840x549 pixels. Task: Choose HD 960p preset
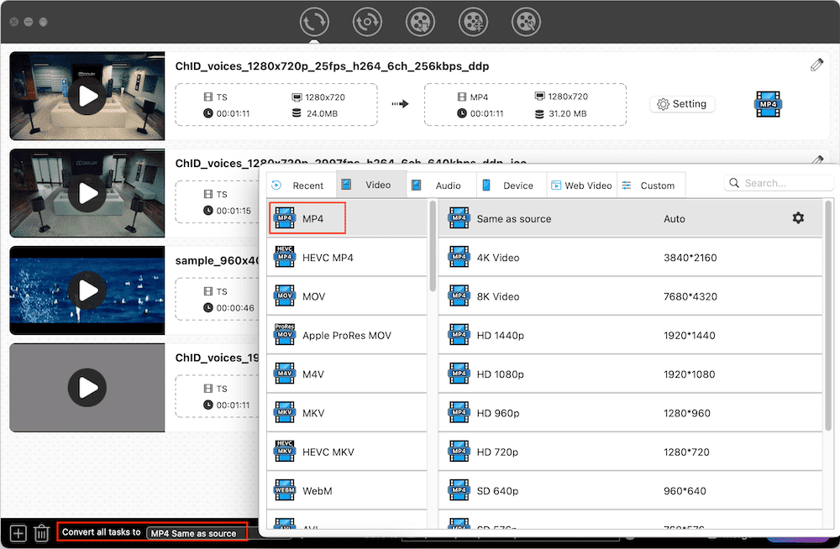pos(630,413)
